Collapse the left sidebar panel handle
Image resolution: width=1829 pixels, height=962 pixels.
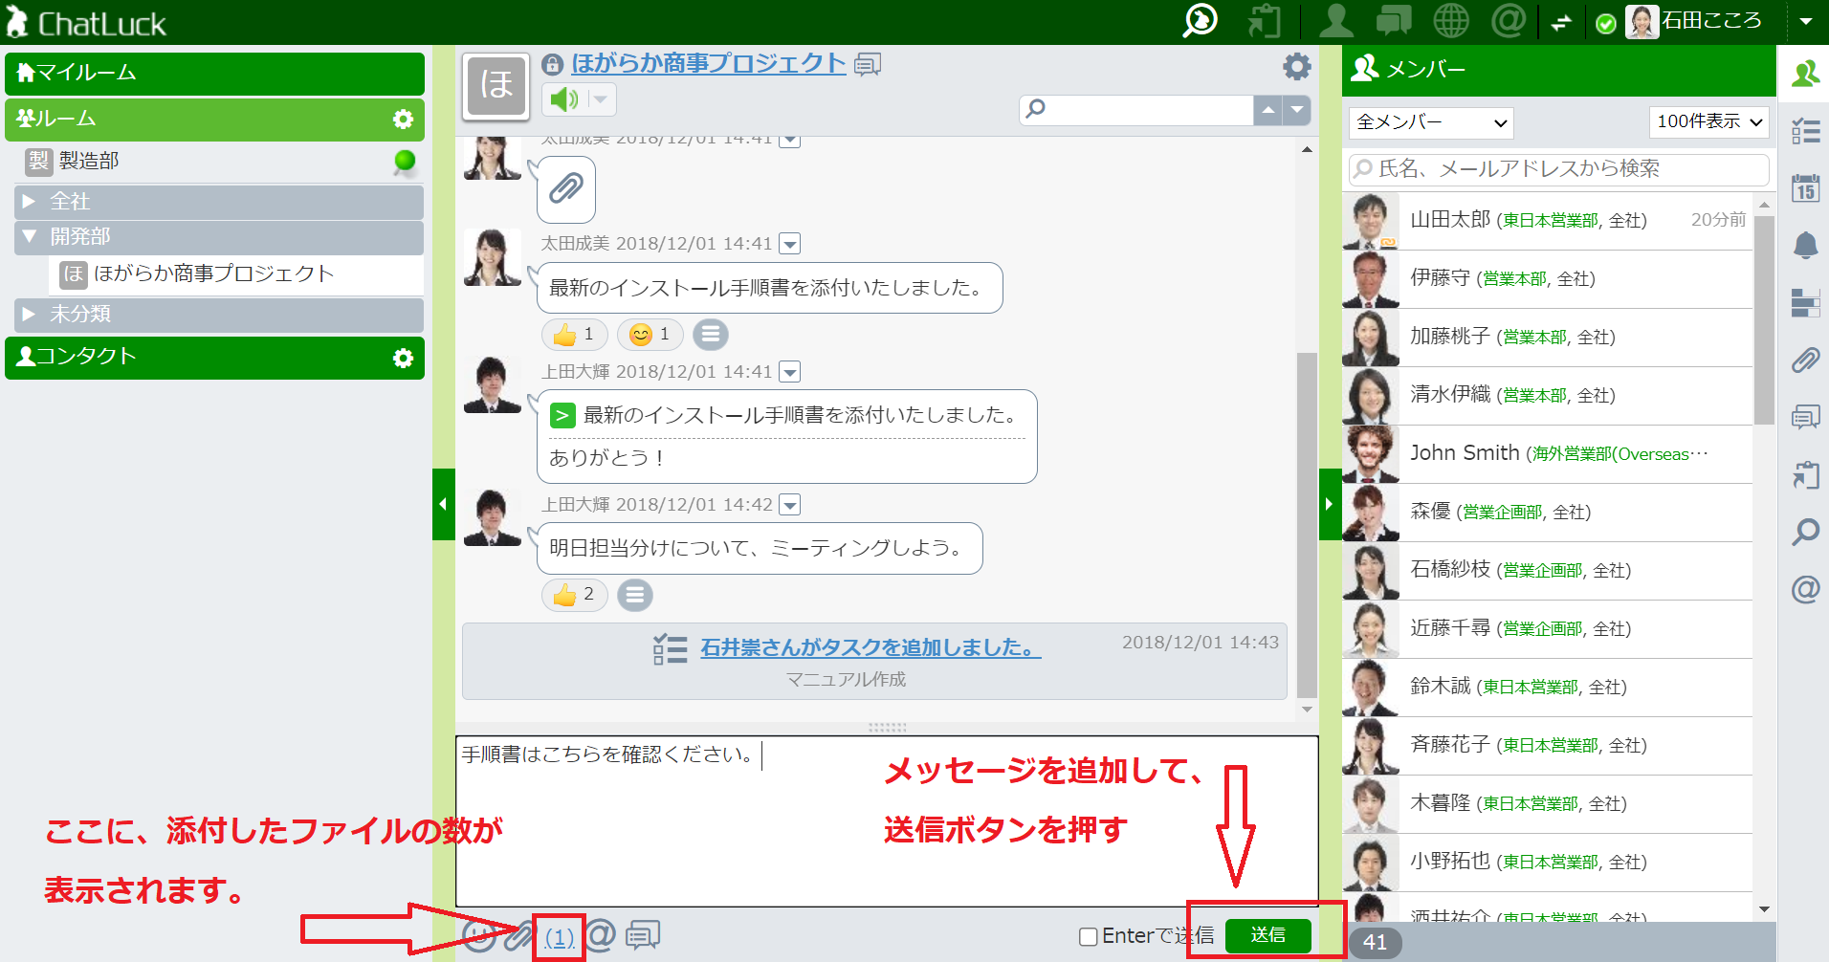coord(443,504)
